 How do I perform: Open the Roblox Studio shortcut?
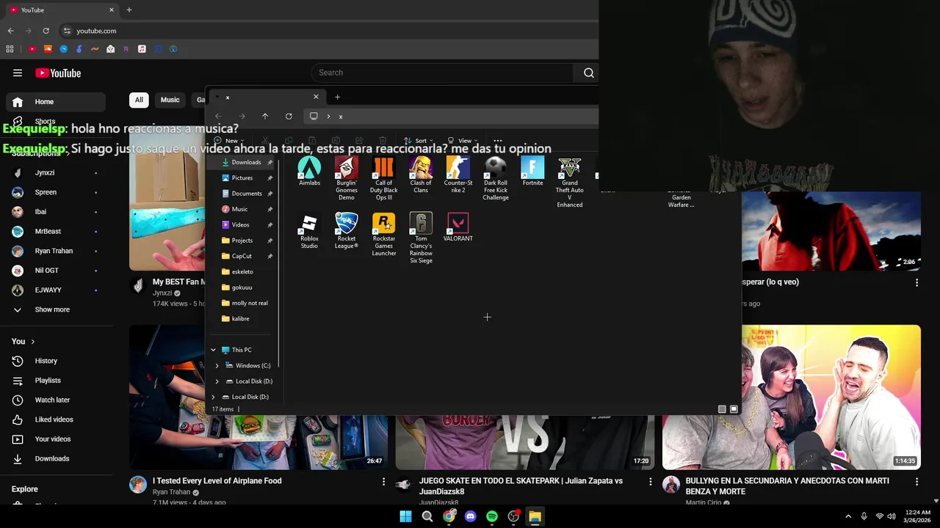pyautogui.click(x=309, y=231)
